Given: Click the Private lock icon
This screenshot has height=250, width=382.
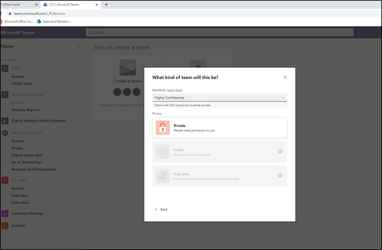Looking at the screenshot, I should 163,128.
